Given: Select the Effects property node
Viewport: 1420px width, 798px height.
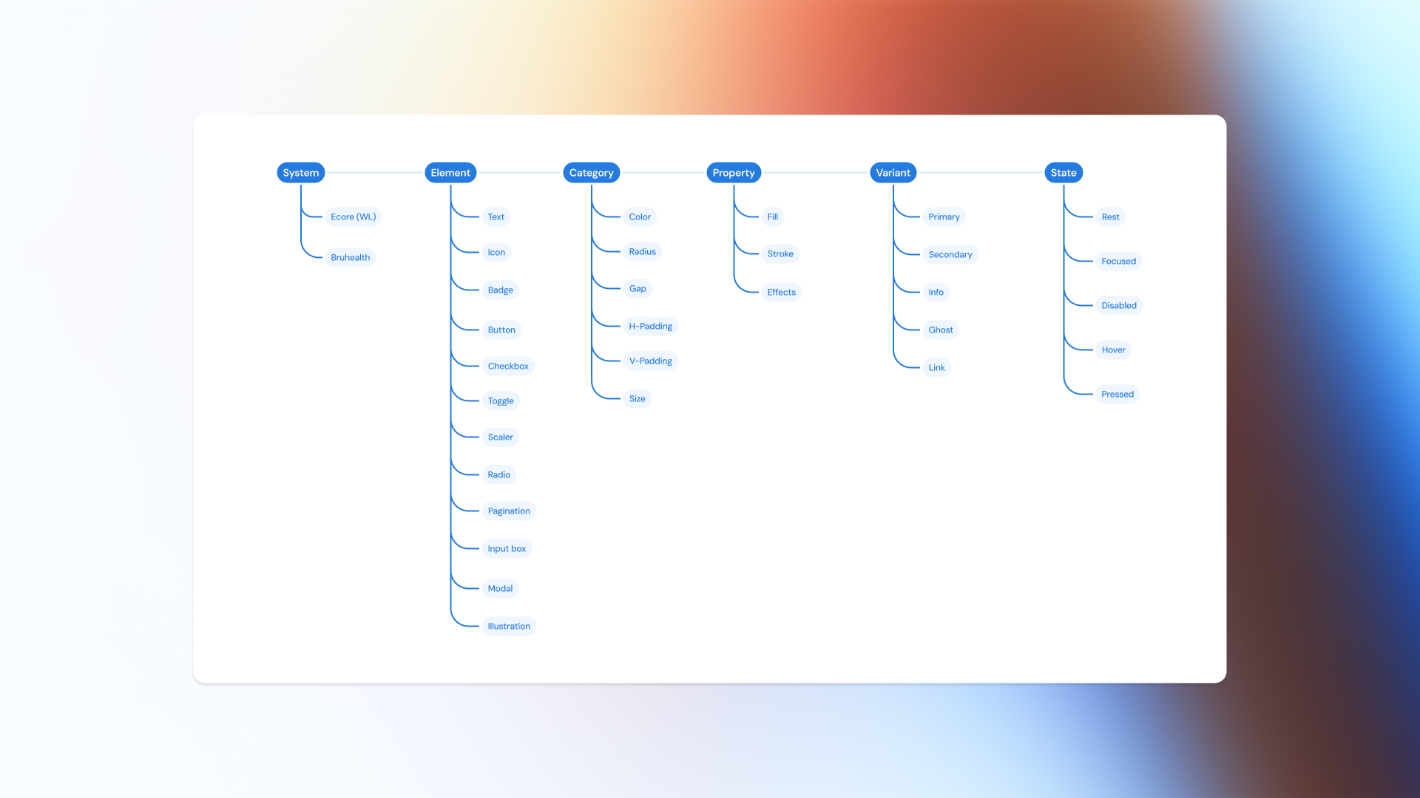Looking at the screenshot, I should click(781, 292).
